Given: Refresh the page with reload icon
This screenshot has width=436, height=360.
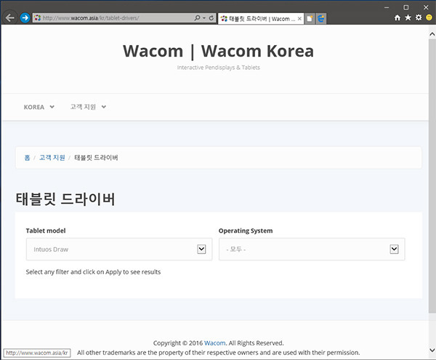Looking at the screenshot, I should [x=211, y=18].
